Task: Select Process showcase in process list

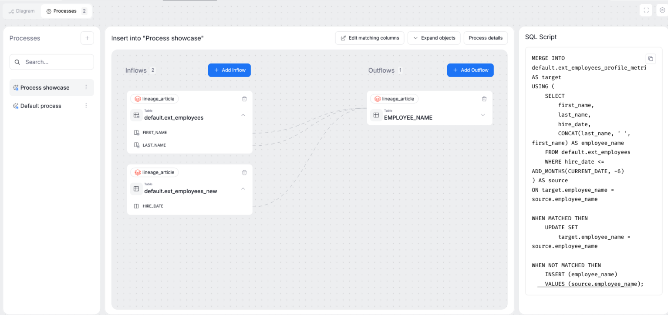Action: pyautogui.click(x=51, y=87)
